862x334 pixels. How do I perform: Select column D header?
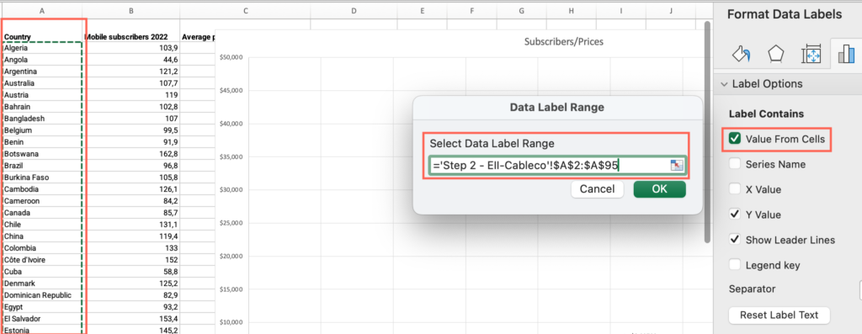pos(354,10)
